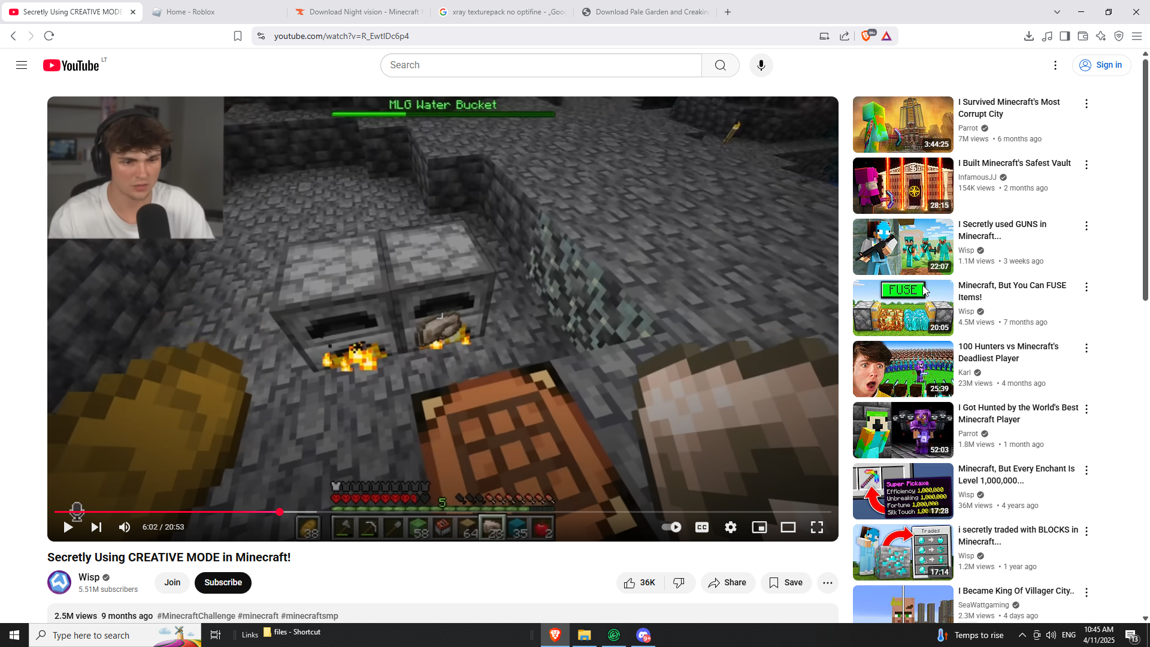The height and width of the screenshot is (647, 1150).
Task: Open options for Corrupt City video
Action: click(x=1086, y=104)
